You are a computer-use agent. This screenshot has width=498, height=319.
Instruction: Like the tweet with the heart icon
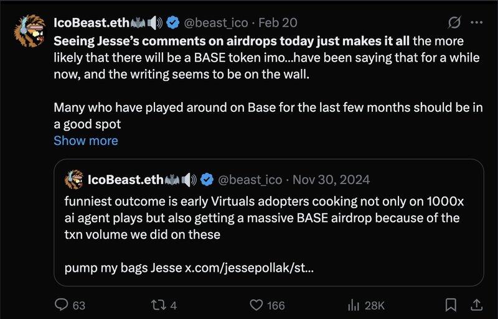256,305
